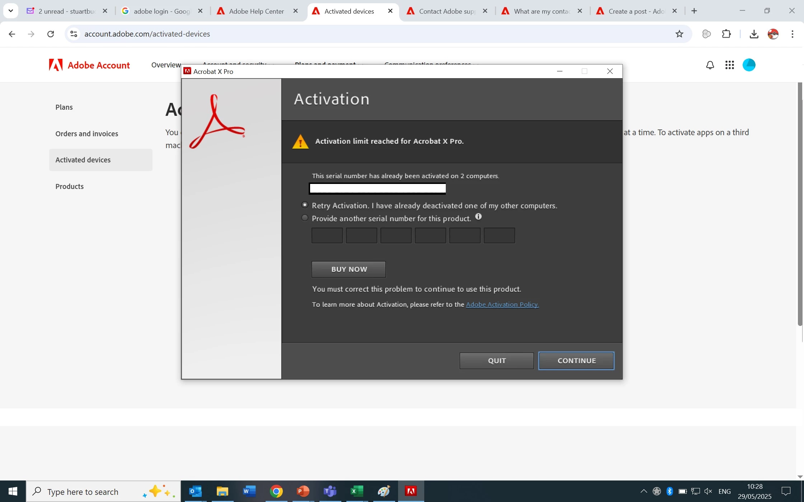This screenshot has height=502, width=804.
Task: Expand the tab search dropdown arrow
Action: pyautogui.click(x=11, y=11)
